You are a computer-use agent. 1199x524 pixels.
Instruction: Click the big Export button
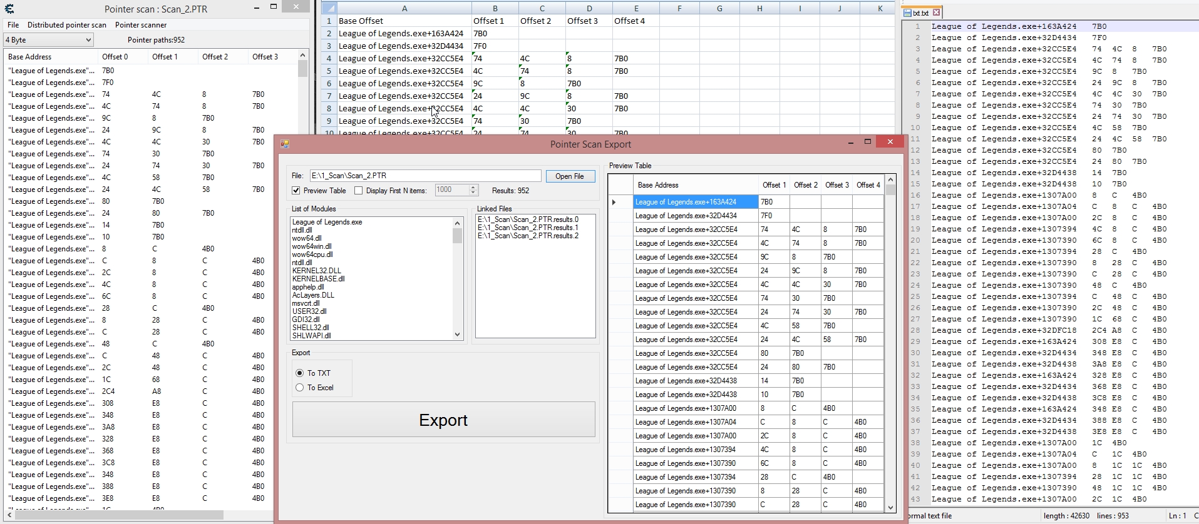(443, 420)
